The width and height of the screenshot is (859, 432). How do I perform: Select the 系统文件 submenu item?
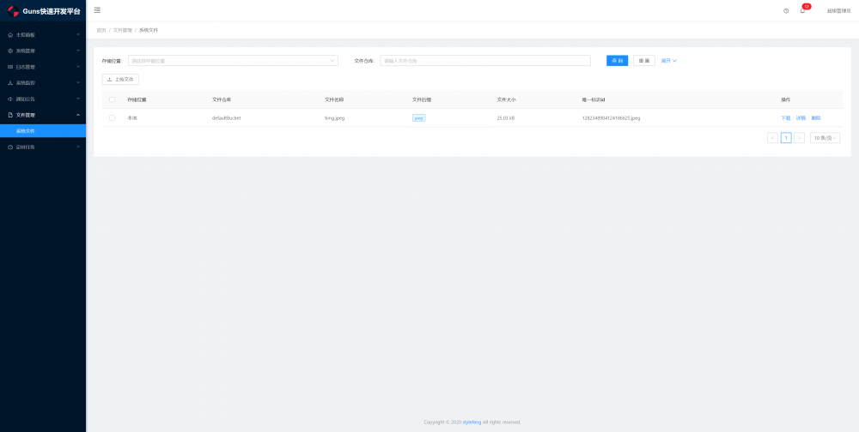(x=43, y=131)
